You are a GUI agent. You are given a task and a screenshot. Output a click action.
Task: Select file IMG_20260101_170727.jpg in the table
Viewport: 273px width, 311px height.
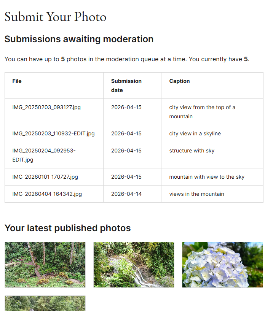45,177
